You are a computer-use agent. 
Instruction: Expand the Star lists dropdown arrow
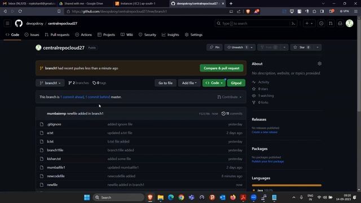[318, 47]
